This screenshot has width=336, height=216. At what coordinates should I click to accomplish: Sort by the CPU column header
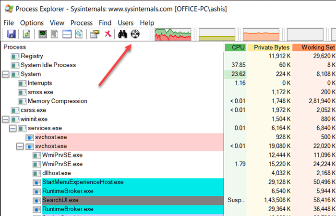[x=235, y=48]
